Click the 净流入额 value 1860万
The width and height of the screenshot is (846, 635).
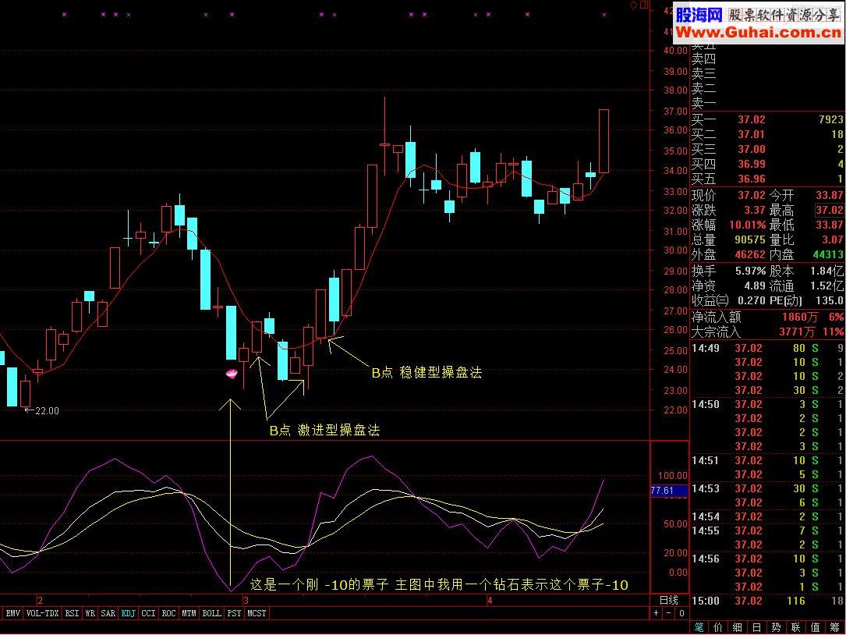click(x=800, y=317)
